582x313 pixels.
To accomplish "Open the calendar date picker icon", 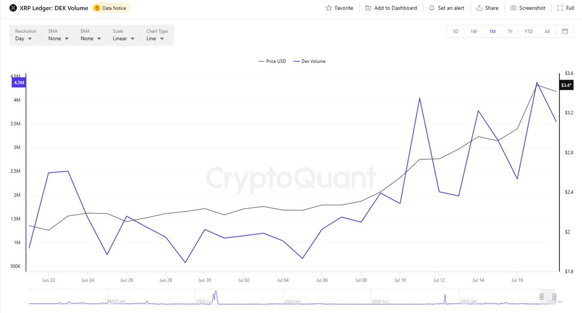I will (x=565, y=31).
